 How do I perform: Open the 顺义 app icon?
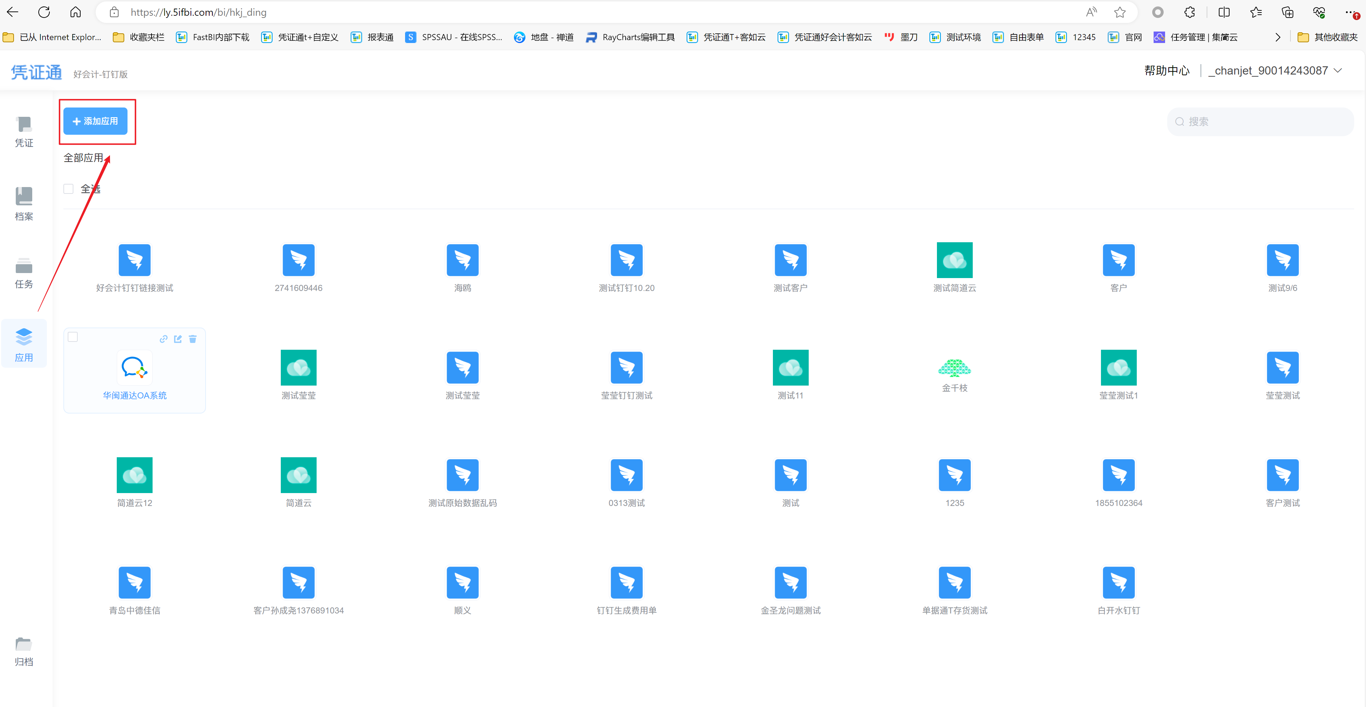pos(462,582)
